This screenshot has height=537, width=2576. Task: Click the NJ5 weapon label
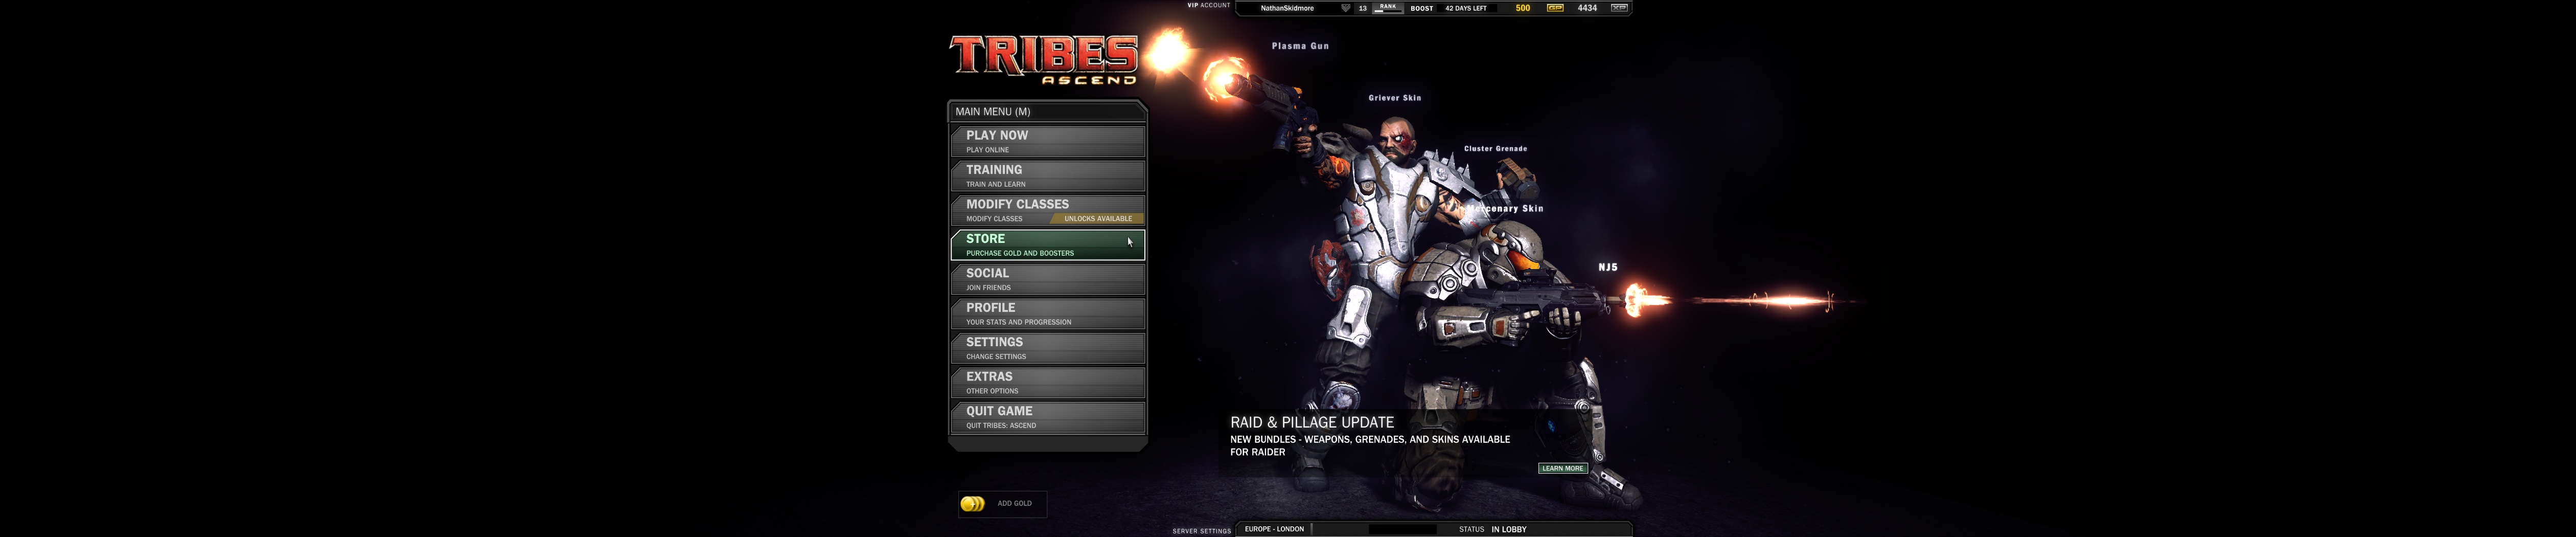1607,267
